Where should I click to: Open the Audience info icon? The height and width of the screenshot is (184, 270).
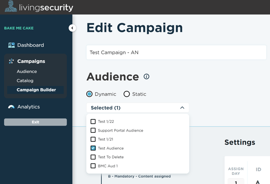point(146,76)
